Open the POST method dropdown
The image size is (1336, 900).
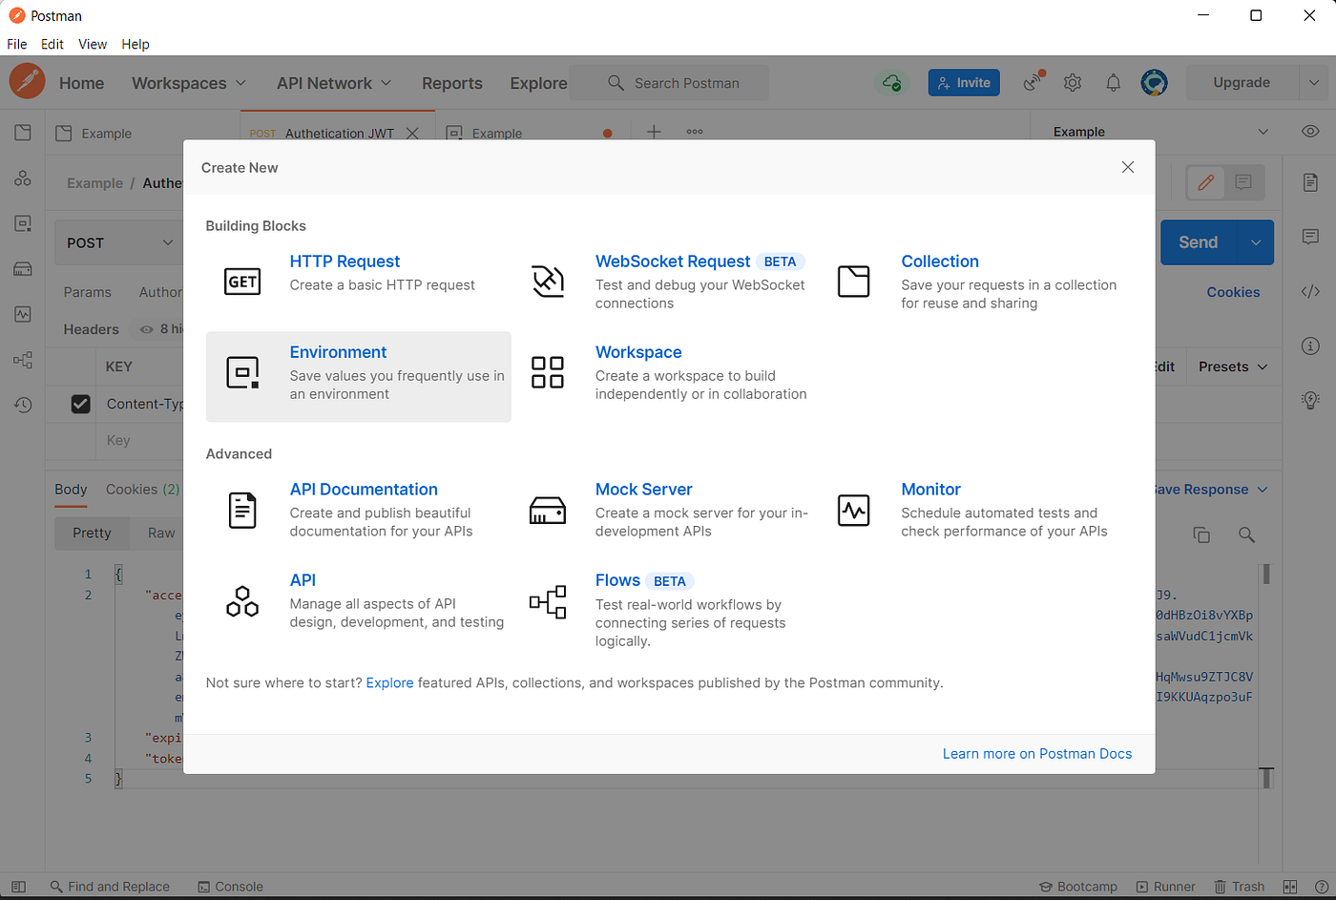tap(119, 242)
